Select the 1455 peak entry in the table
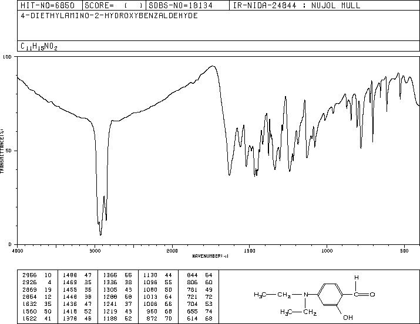The height and width of the screenshot is (324, 420). pyautogui.click(x=77, y=289)
